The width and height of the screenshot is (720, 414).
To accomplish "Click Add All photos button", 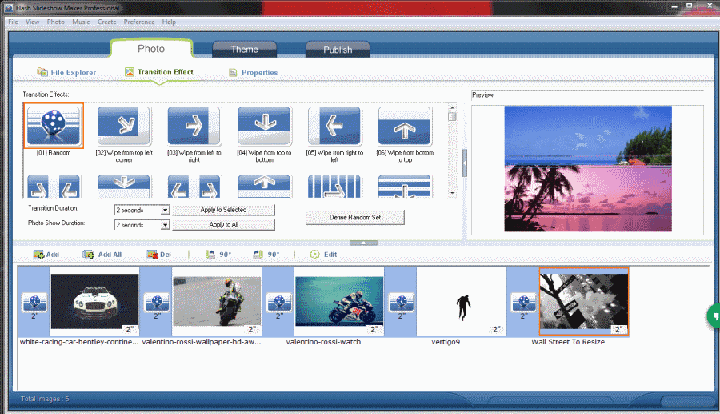I will click(x=102, y=255).
